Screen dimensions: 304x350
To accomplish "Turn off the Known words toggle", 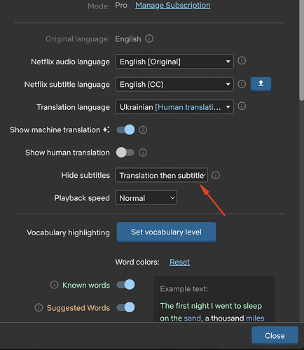I will click(125, 285).
